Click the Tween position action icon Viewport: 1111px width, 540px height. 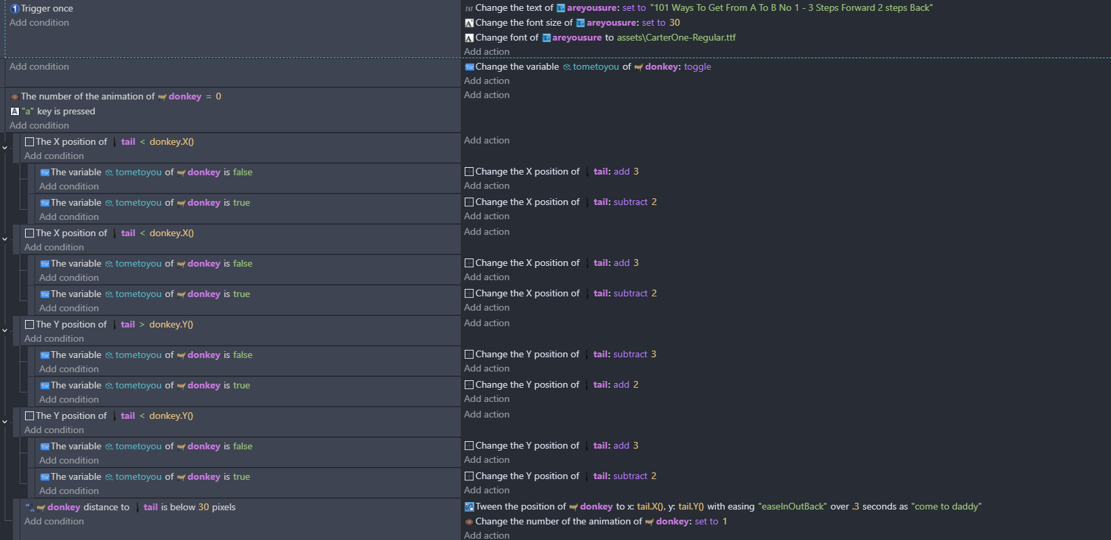(469, 507)
